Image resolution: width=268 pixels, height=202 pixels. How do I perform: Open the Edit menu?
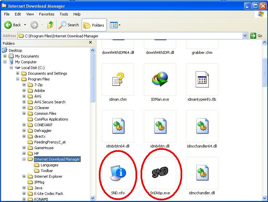point(18,14)
